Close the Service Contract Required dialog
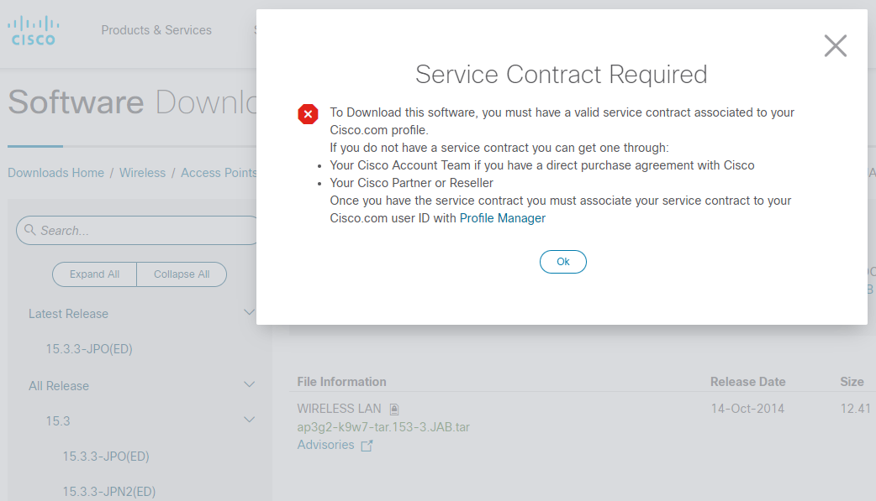876x501 pixels. coord(835,46)
